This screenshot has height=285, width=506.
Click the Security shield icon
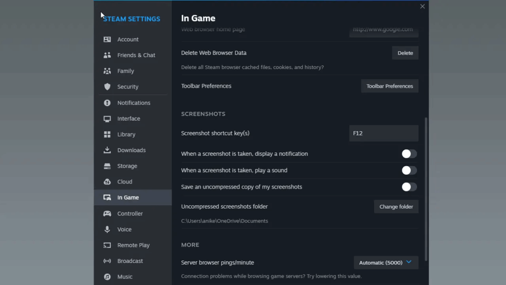[107, 87]
